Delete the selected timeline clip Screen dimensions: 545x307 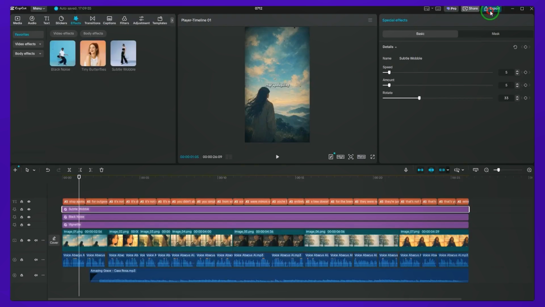(x=101, y=170)
